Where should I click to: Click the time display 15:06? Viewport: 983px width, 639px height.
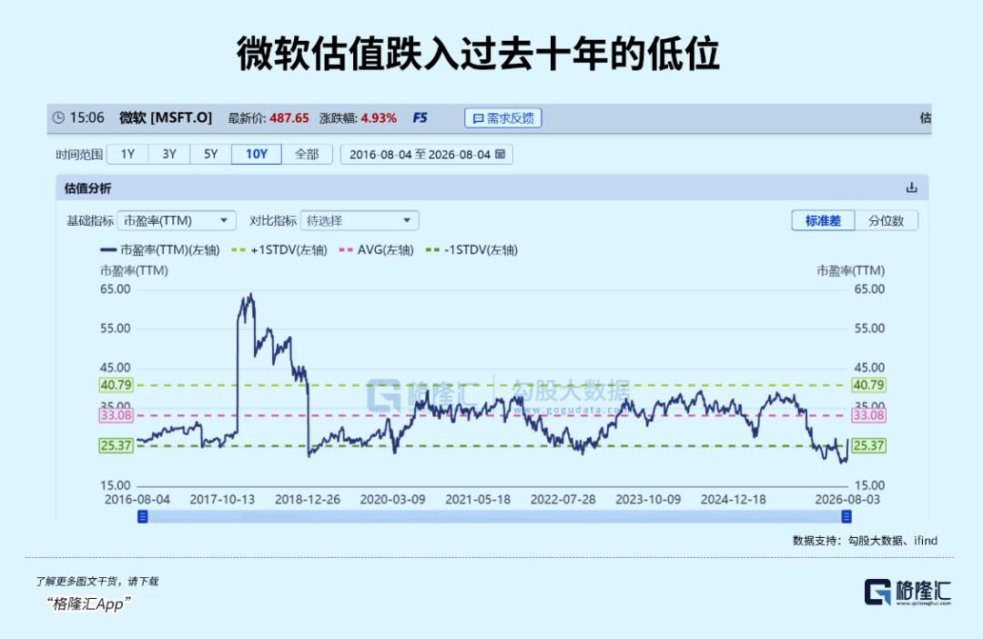(86, 118)
